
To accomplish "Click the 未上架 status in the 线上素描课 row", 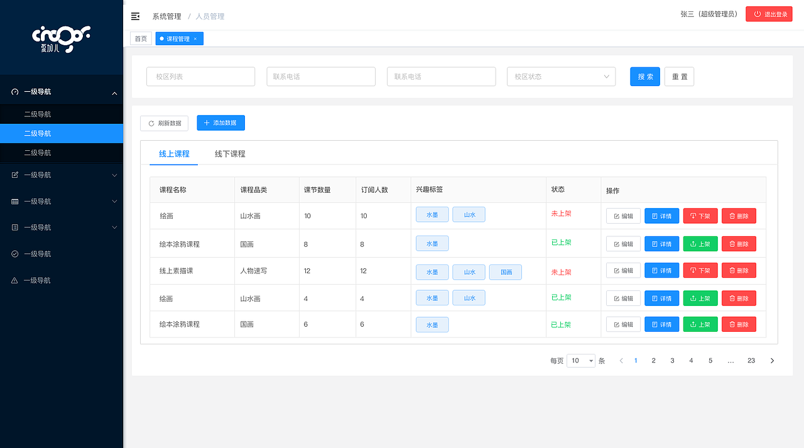I will coord(561,272).
